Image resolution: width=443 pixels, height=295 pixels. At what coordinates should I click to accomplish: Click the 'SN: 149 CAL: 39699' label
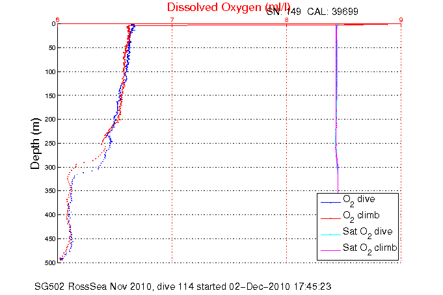(x=312, y=12)
